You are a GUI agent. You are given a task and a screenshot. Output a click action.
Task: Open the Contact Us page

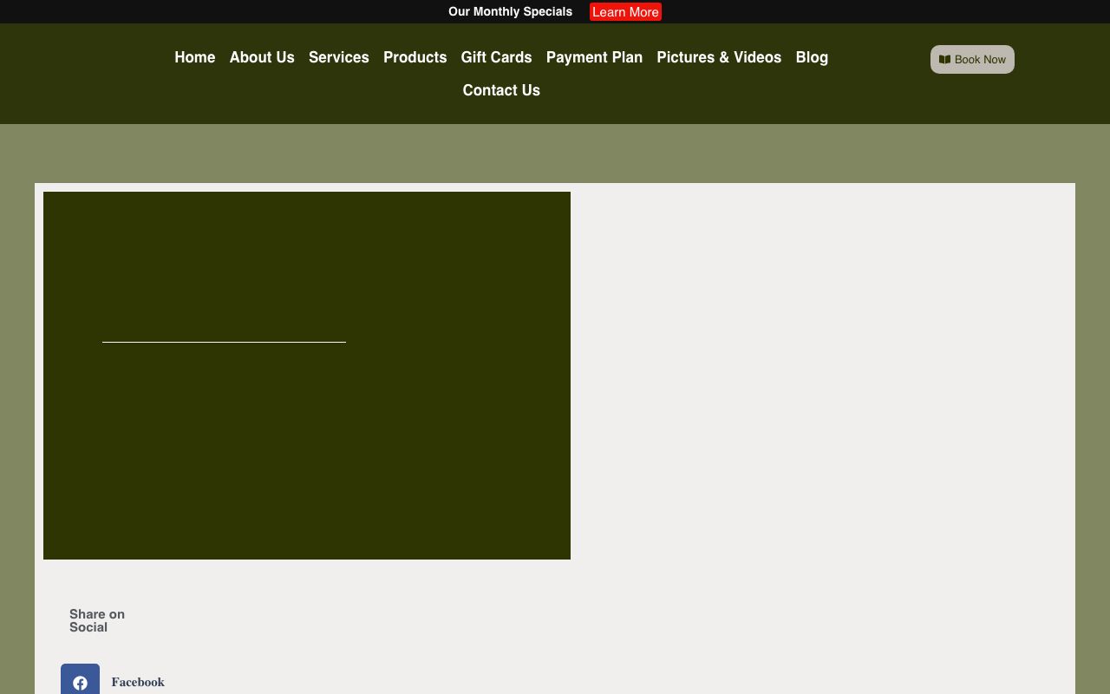click(501, 90)
